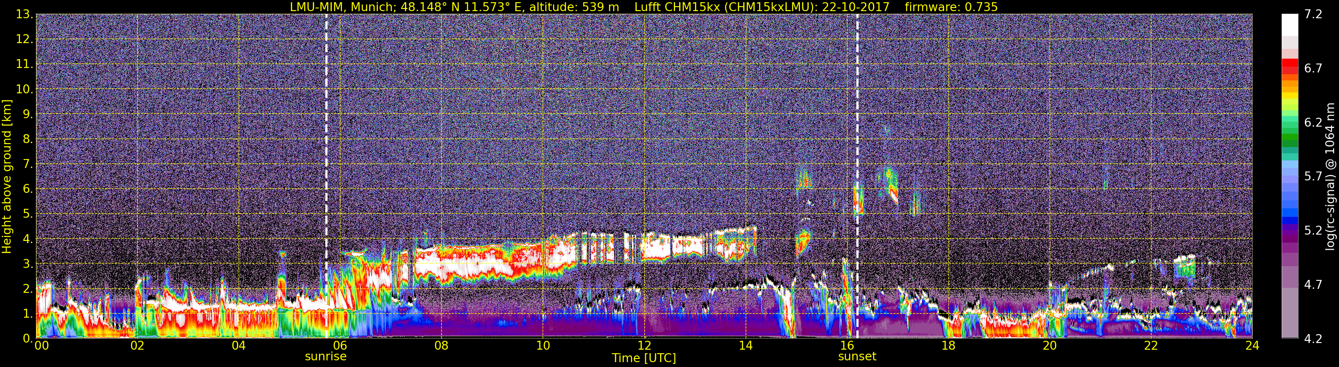Click y-axis tick label '10.'
The width and height of the screenshot is (1339, 367).
click(x=24, y=89)
